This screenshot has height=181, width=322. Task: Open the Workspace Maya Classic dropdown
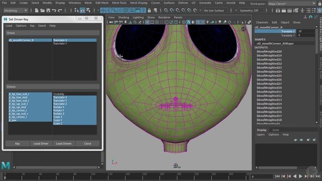coord(291,4)
